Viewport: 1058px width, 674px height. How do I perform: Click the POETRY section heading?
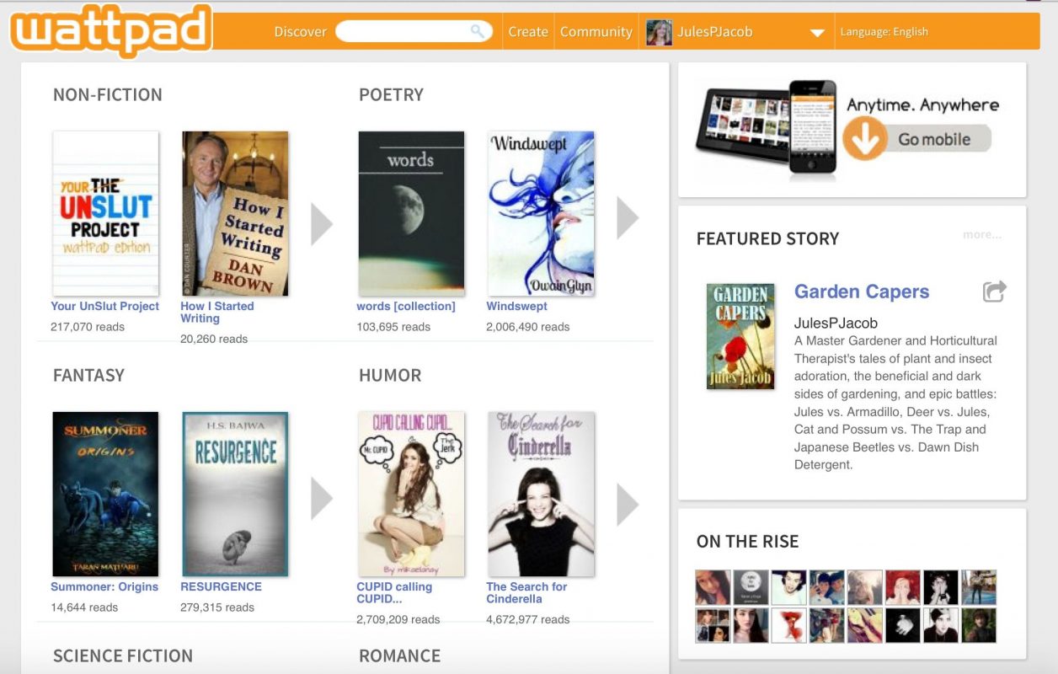point(391,95)
